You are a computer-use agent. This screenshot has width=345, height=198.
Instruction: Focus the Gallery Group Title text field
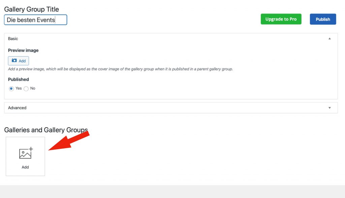click(x=35, y=20)
